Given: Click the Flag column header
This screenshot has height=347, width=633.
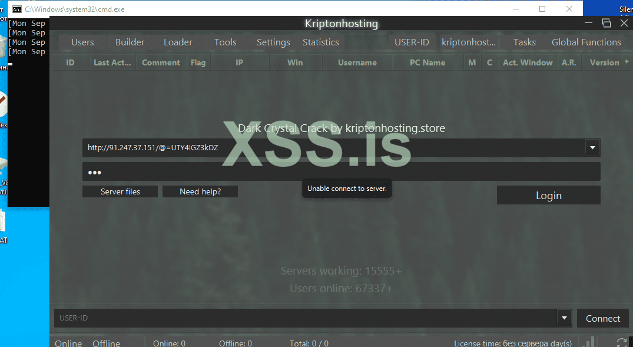Looking at the screenshot, I should [198, 62].
